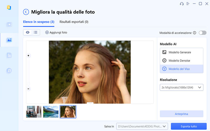Go back with the circled arrow
Image resolution: width=210 pixels, height=131 pixels.
pyautogui.click(x=26, y=12)
